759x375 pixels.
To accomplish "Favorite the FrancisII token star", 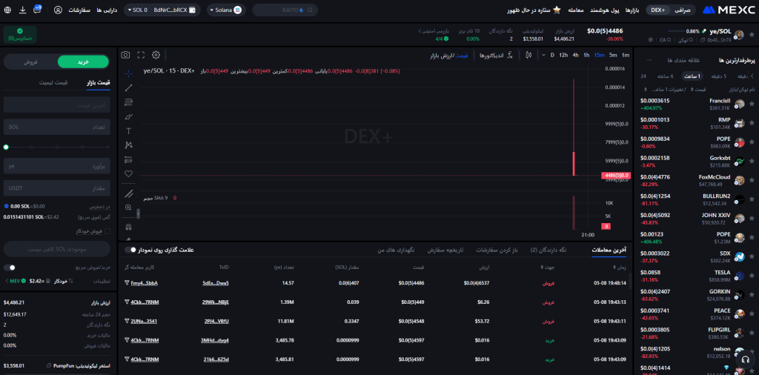I will (x=752, y=104).
